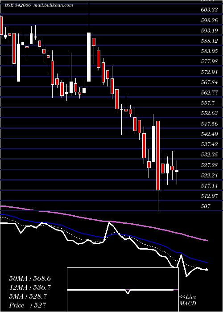Click the mail.bullkhan.com source text
This screenshot has width=223, height=312.
point(53,5)
